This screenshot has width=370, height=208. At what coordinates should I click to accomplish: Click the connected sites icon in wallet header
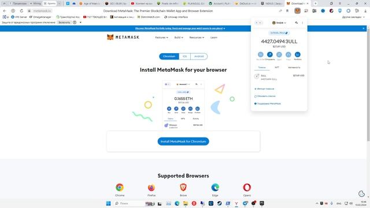[x=297, y=23]
